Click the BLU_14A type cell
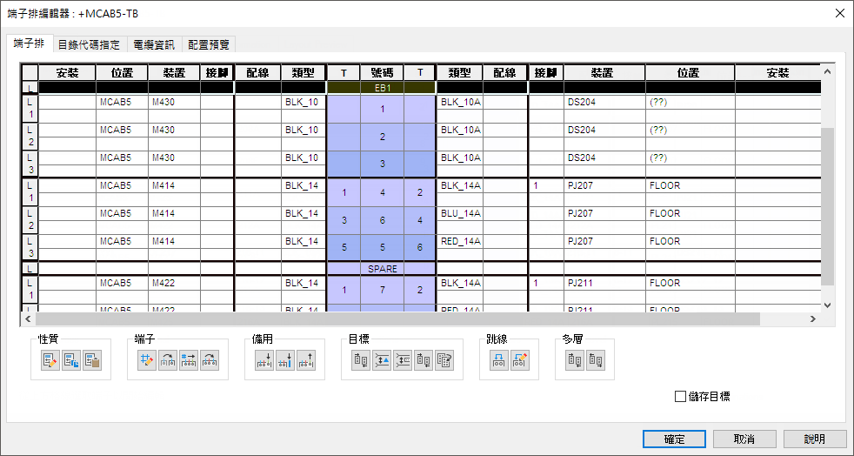 (460, 213)
